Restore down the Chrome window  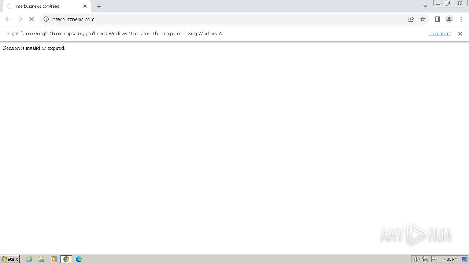point(447,3)
